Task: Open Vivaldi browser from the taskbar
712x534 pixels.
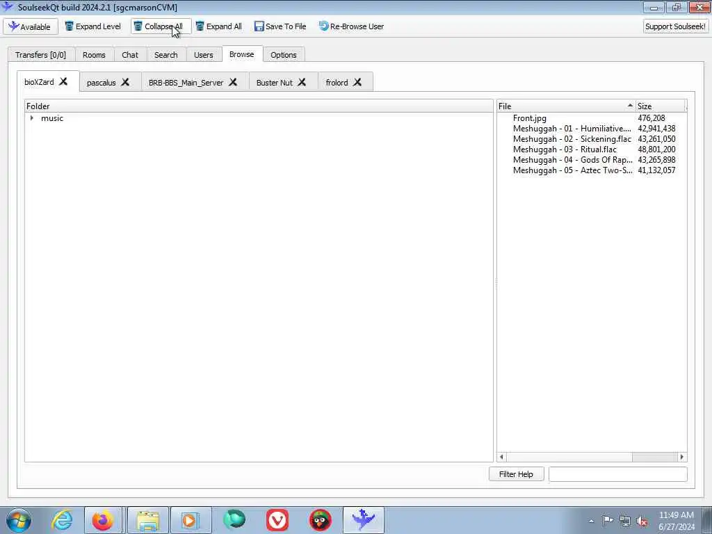Action: coord(277,520)
